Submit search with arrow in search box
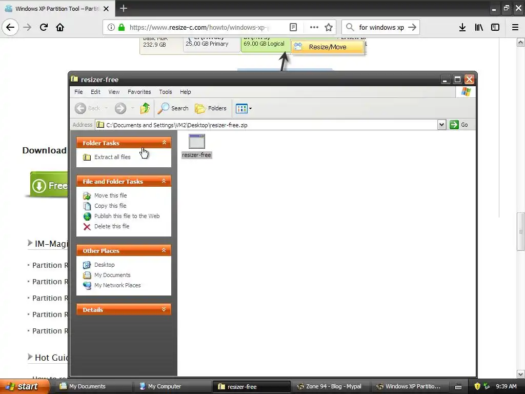The image size is (525, 394). [x=413, y=27]
